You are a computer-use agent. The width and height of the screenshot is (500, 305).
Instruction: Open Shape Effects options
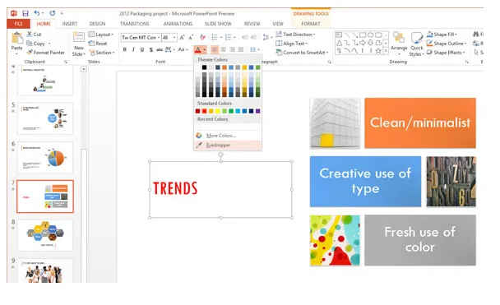pos(446,53)
